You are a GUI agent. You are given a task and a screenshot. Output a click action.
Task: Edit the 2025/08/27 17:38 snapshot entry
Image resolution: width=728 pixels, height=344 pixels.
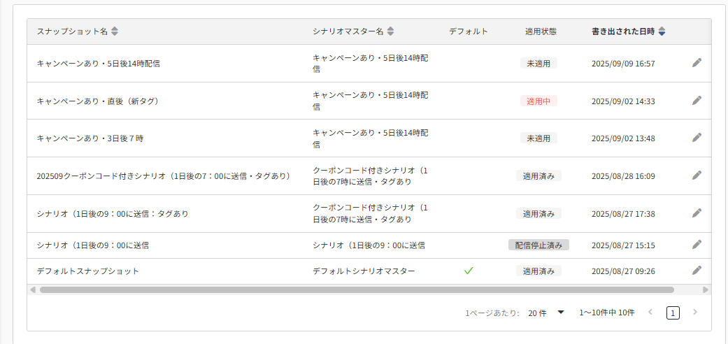click(697, 213)
